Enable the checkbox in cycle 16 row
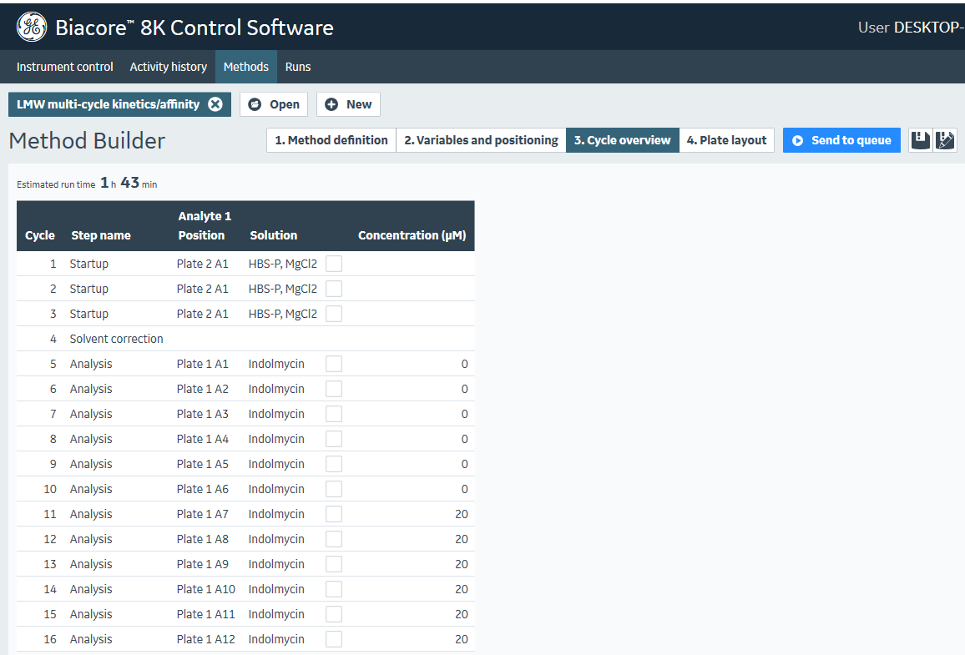Screen dimensions: 965x655 [334, 639]
